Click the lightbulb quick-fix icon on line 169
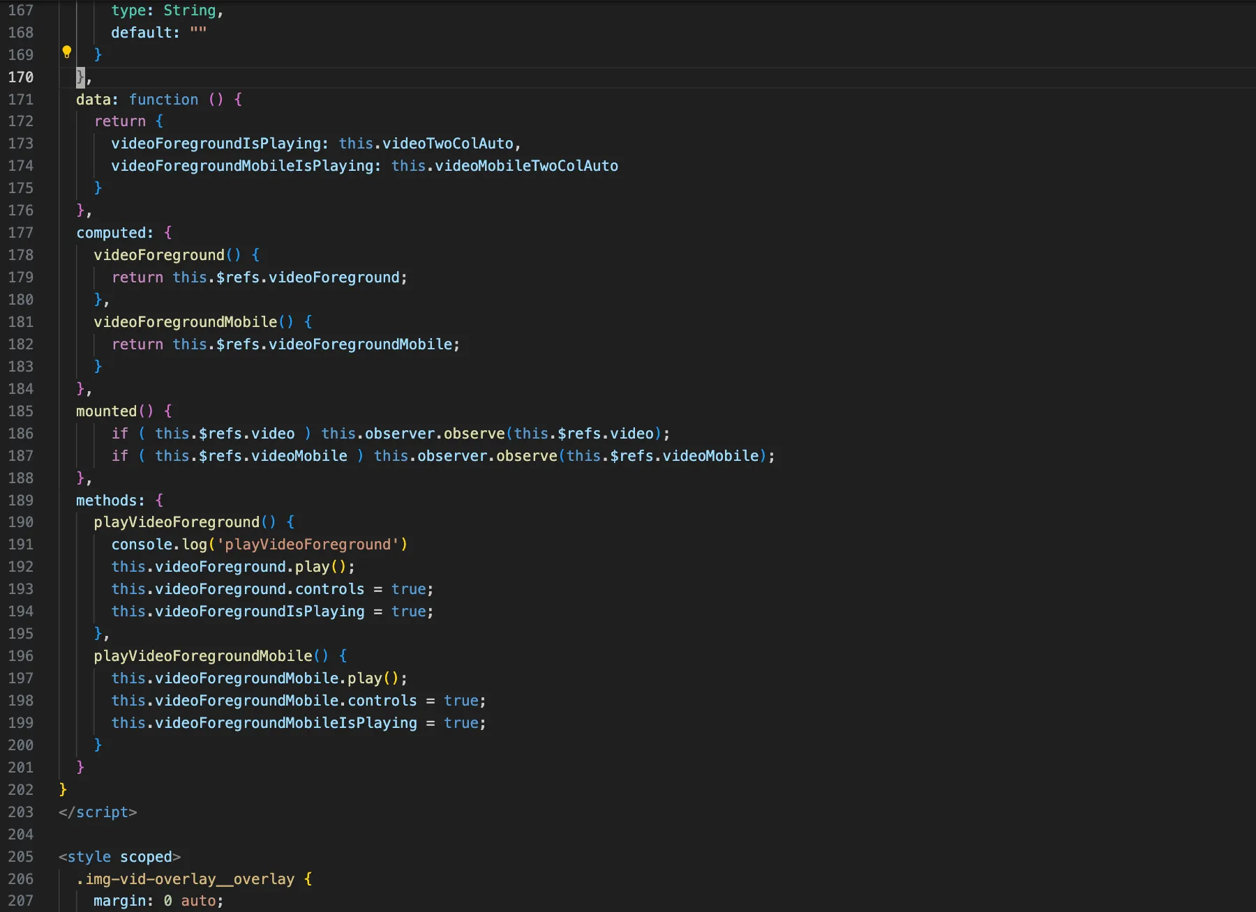Screen dimensions: 1256x912 pos(67,52)
